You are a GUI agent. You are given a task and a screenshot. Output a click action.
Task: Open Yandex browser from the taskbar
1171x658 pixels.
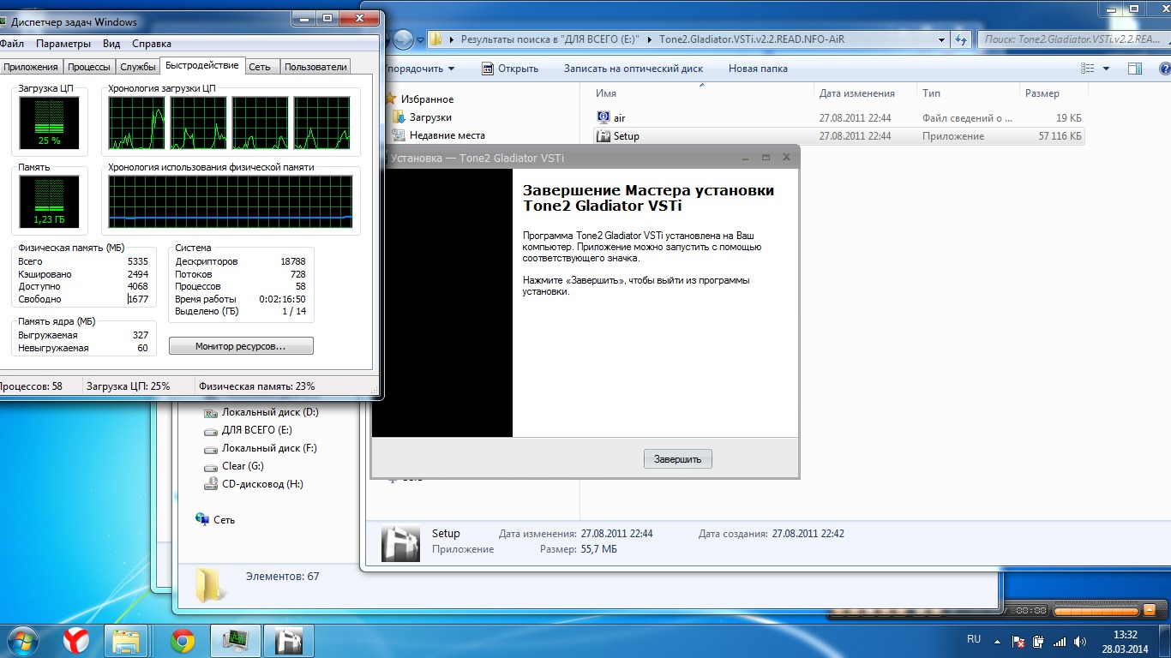click(x=76, y=640)
